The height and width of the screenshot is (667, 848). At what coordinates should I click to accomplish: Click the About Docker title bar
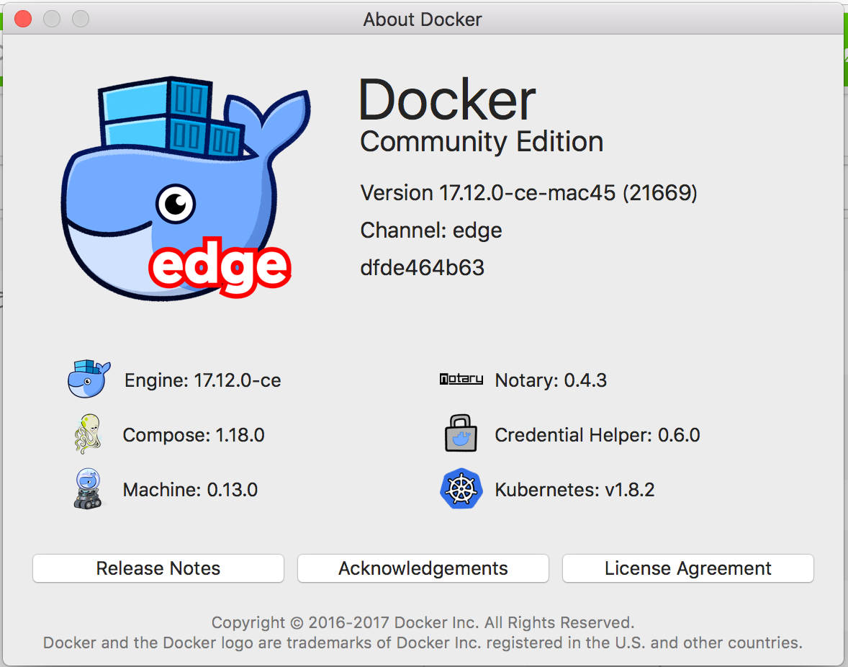(423, 19)
